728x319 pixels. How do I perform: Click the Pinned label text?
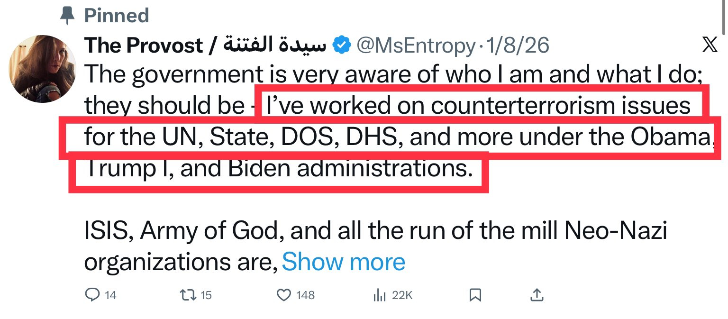tap(117, 16)
